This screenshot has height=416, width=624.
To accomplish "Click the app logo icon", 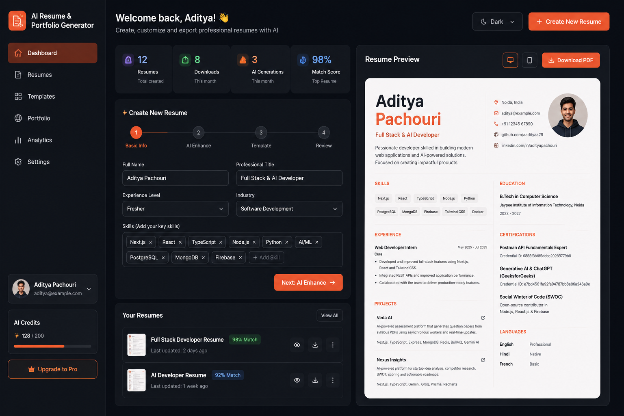I will (17, 21).
